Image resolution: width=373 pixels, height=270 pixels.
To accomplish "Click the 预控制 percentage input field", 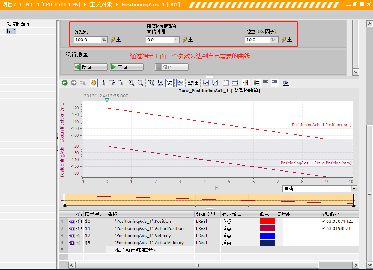I will [x=88, y=39].
